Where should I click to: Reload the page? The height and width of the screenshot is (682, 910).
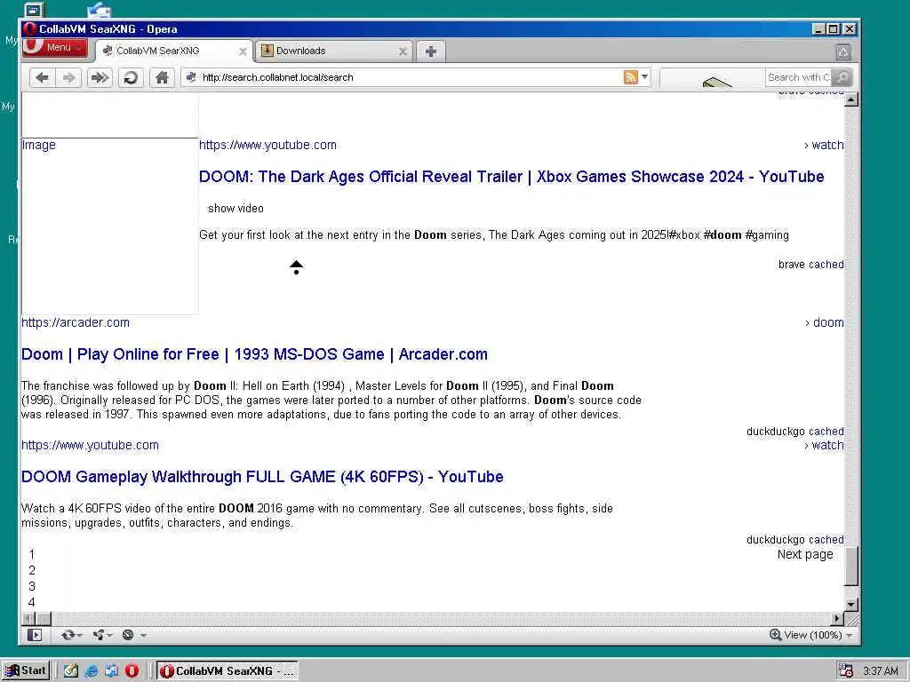[x=131, y=77]
